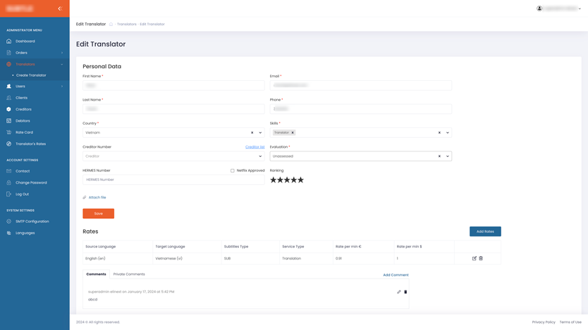
Task: Delete the superadmin comment with trash icon
Action: click(405, 292)
